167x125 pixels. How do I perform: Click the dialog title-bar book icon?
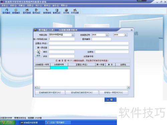35,30
